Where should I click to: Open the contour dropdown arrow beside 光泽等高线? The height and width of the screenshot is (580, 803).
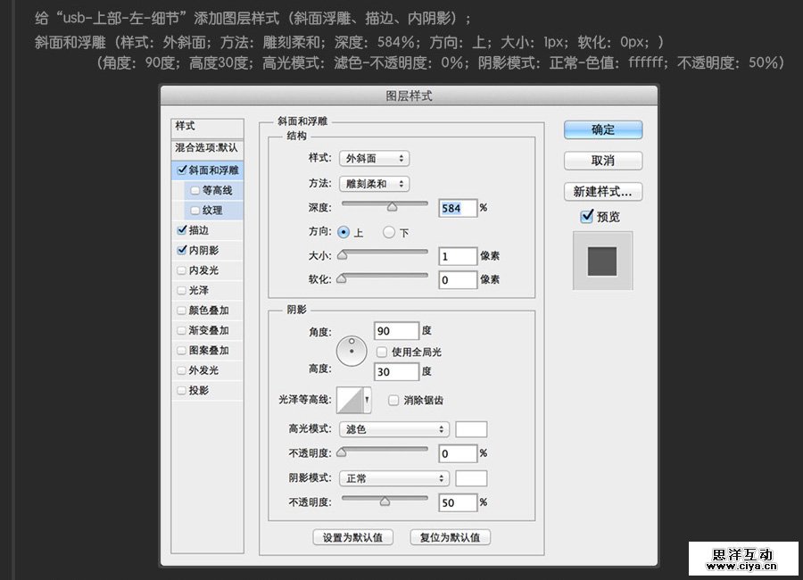(366, 399)
